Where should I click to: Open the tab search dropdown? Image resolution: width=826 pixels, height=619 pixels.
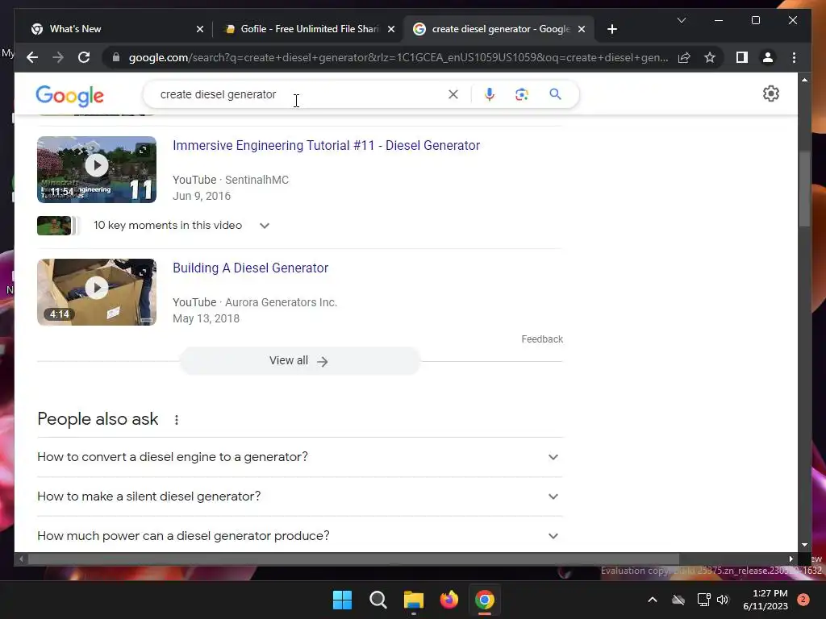[681, 20]
